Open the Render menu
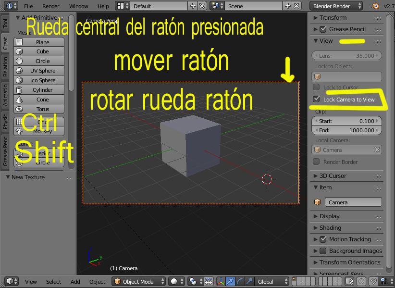 tap(50, 6)
